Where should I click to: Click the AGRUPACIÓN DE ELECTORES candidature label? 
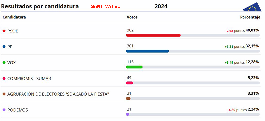click(58, 94)
